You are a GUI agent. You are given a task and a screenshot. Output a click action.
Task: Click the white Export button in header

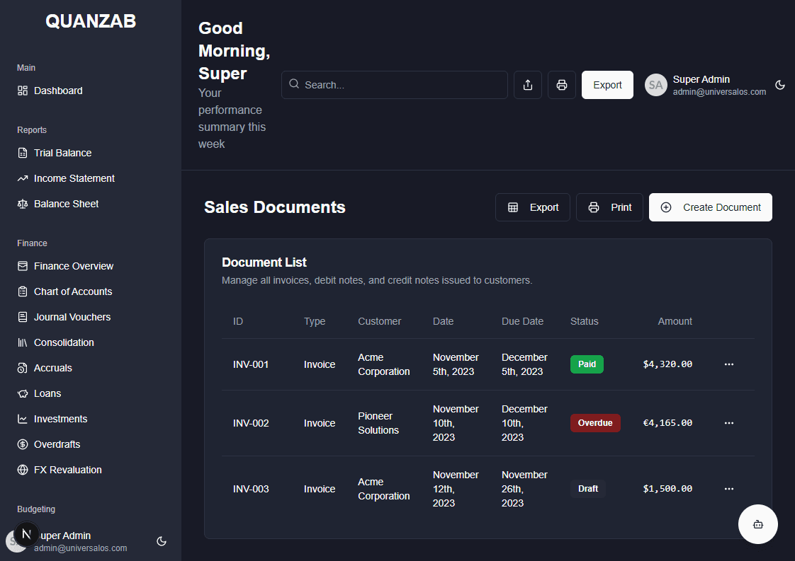[607, 85]
